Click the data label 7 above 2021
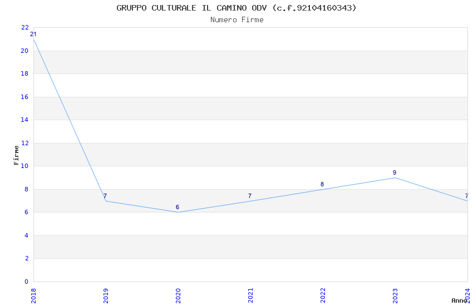 point(250,196)
